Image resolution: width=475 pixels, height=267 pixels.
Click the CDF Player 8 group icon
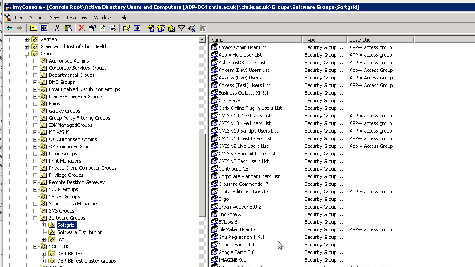[x=214, y=100]
